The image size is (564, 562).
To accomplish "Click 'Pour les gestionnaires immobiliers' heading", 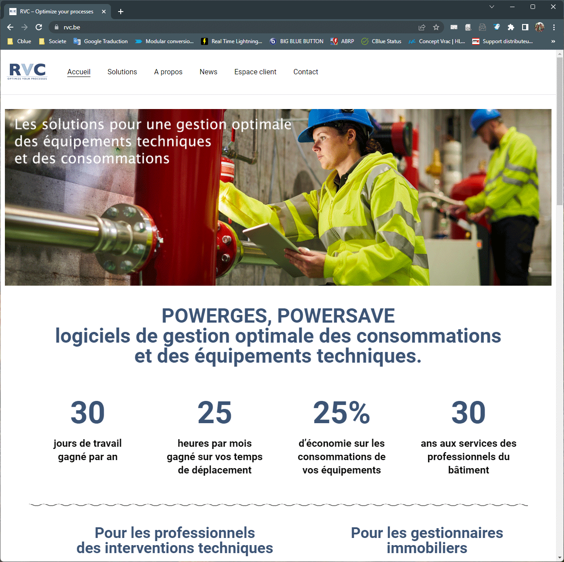I will click(427, 540).
